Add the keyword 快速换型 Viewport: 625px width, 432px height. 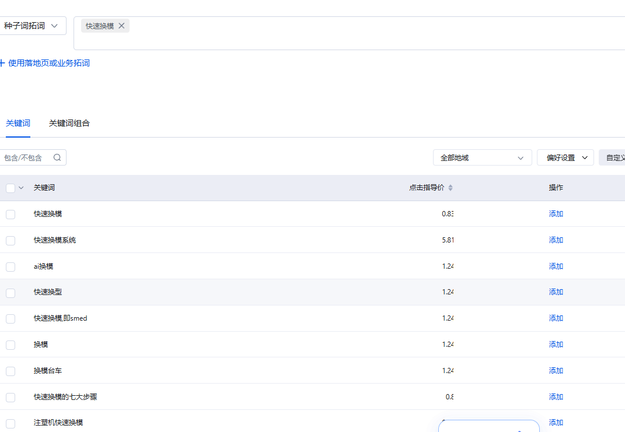point(556,292)
